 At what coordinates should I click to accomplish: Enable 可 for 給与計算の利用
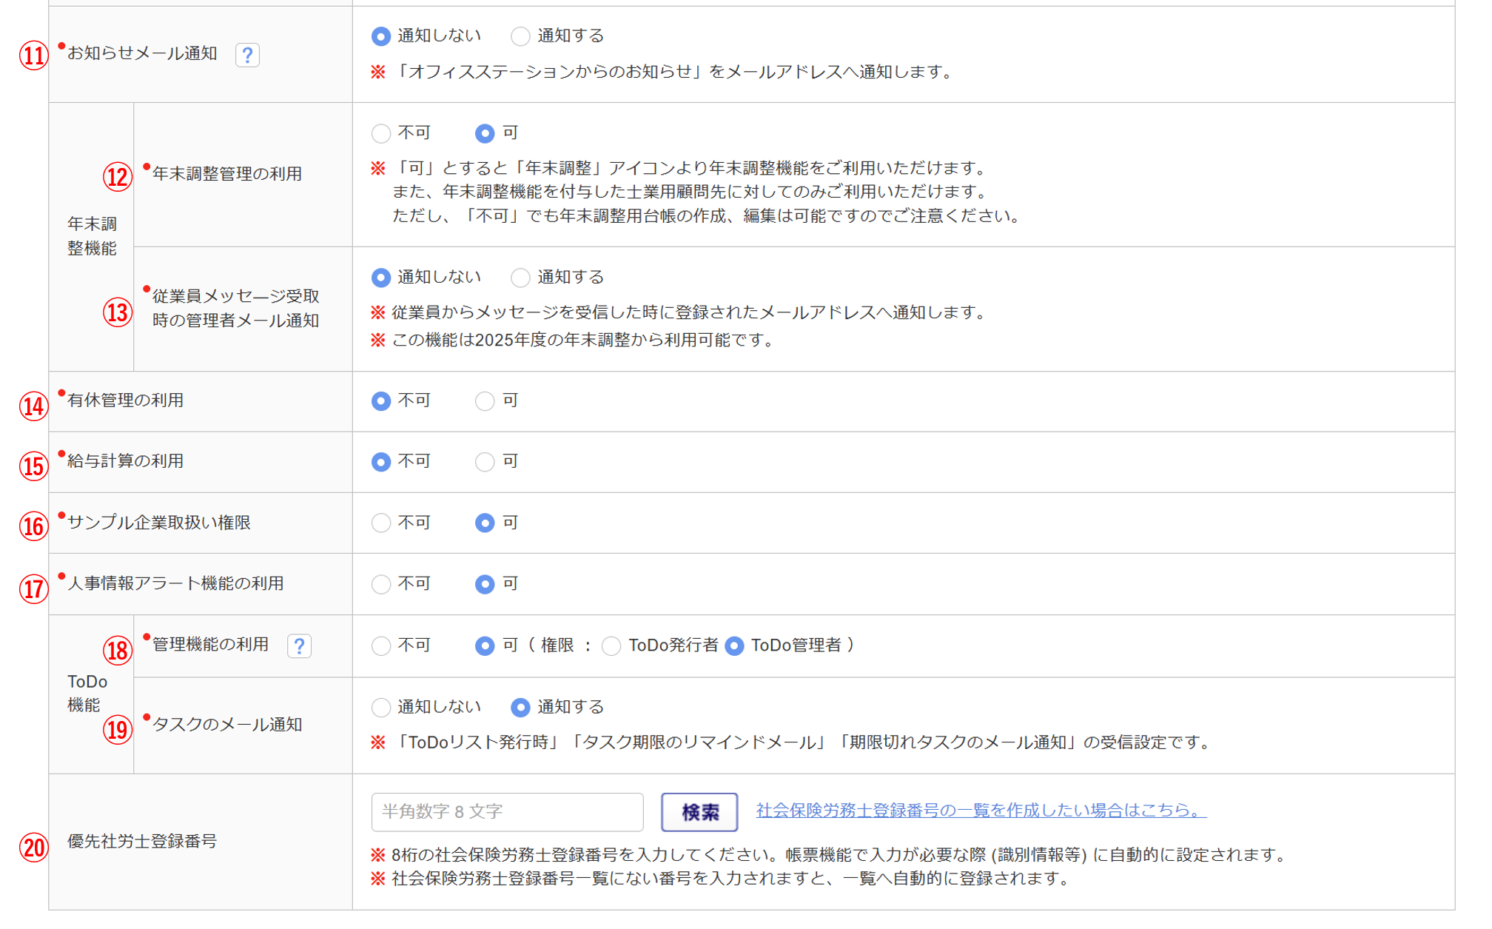coord(485,462)
